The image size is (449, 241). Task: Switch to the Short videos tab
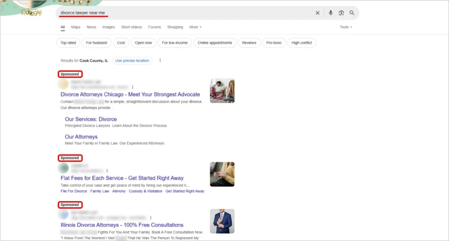coord(132,27)
